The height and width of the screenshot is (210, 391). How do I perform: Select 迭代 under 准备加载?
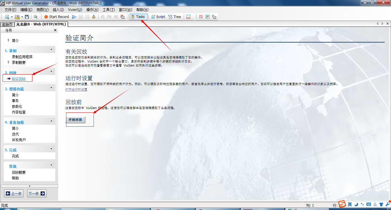click(x=15, y=134)
